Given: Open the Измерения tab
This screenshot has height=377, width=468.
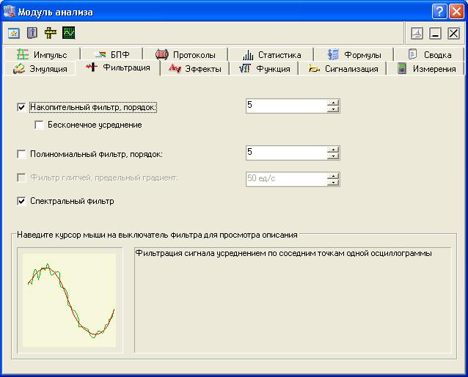Looking at the screenshot, I should click(x=426, y=69).
